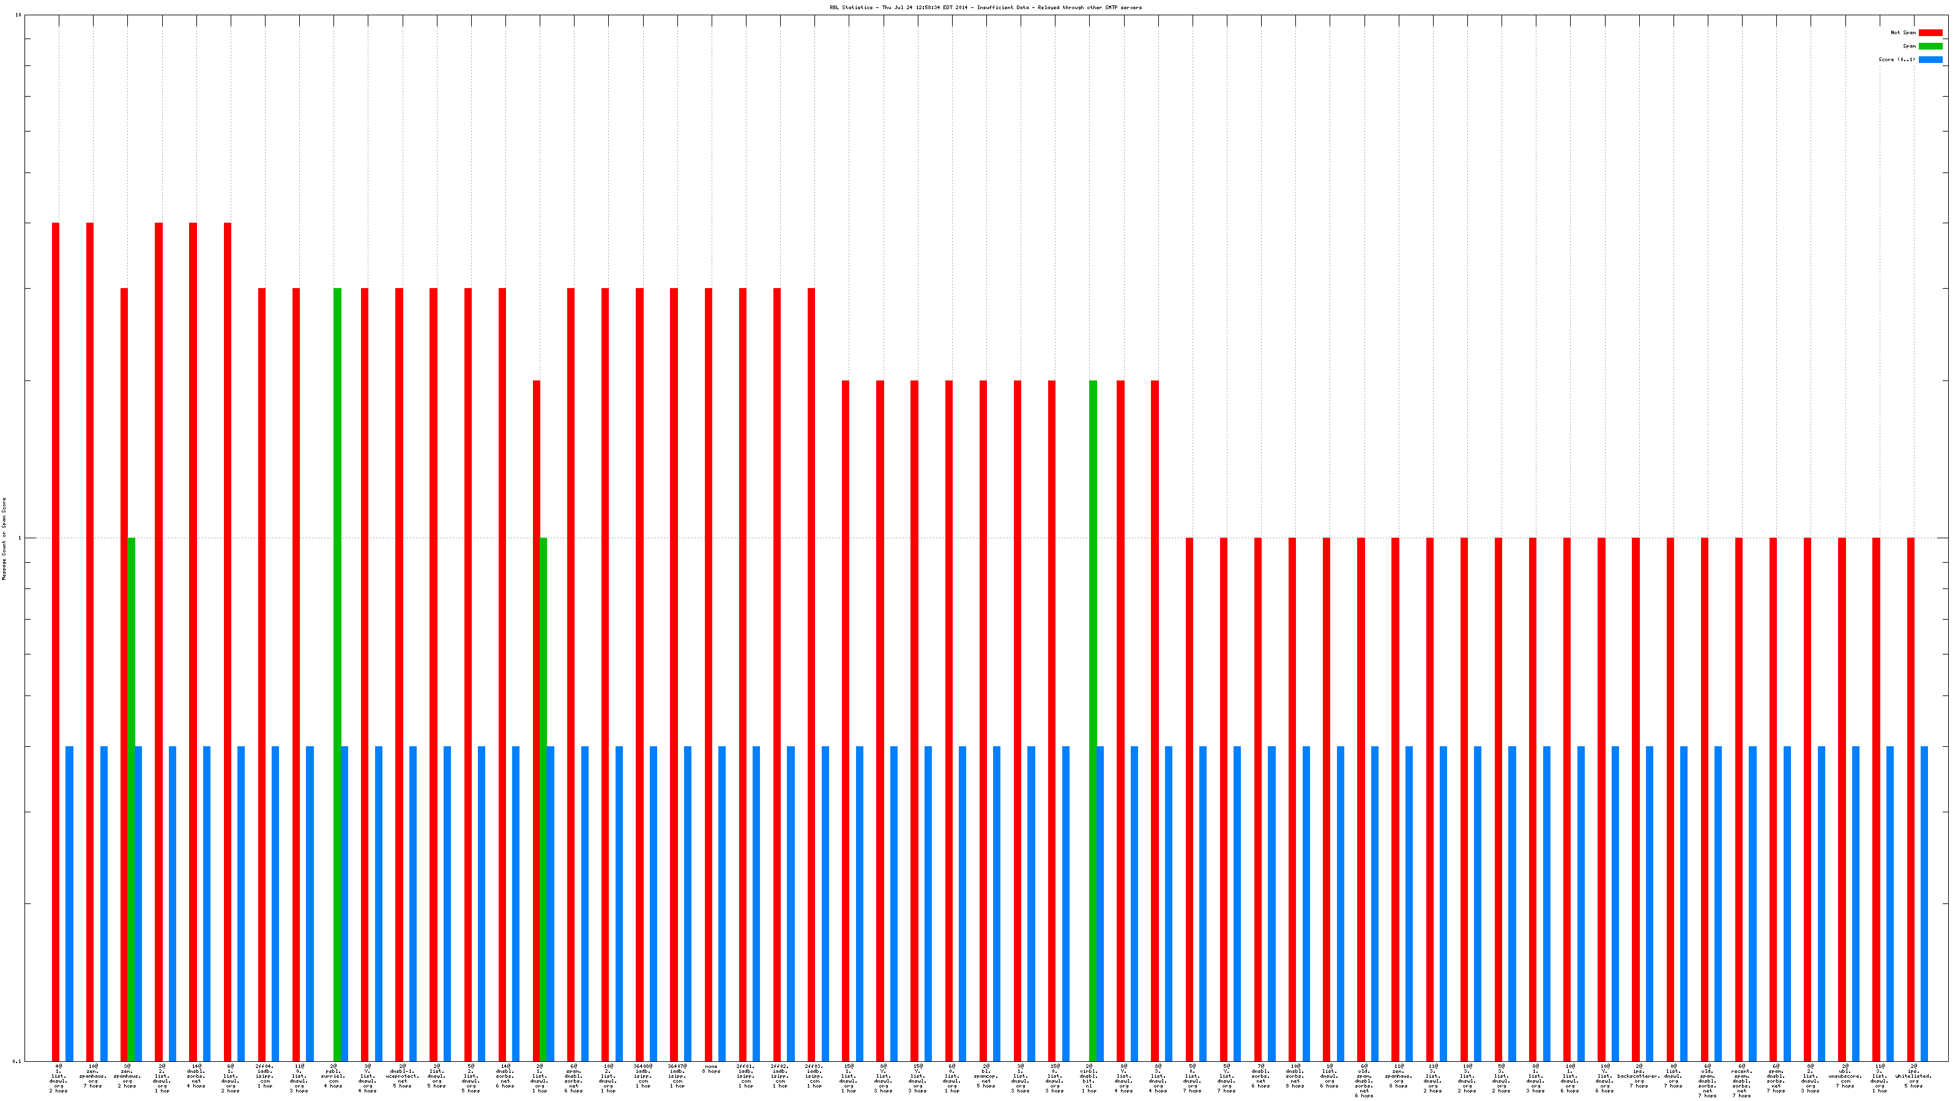
Task: Select the ips.whitelisted.org x-axis label
Action: coord(1913,1076)
